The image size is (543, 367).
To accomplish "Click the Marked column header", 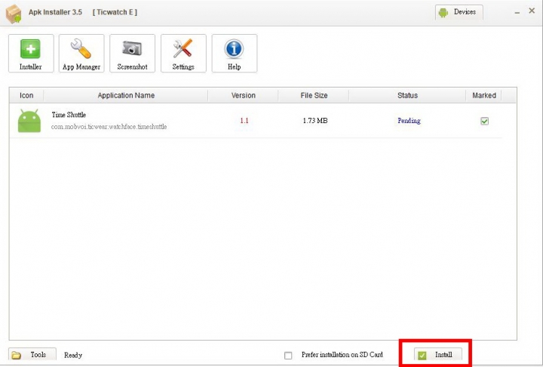I will click(x=484, y=95).
